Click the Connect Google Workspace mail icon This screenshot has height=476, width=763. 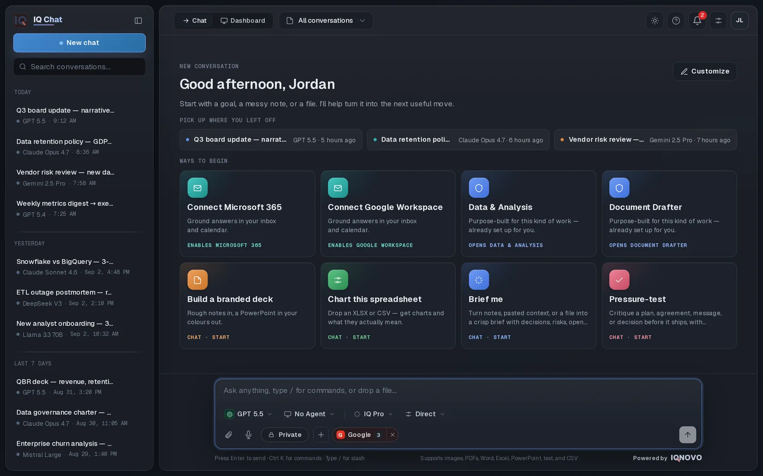338,188
